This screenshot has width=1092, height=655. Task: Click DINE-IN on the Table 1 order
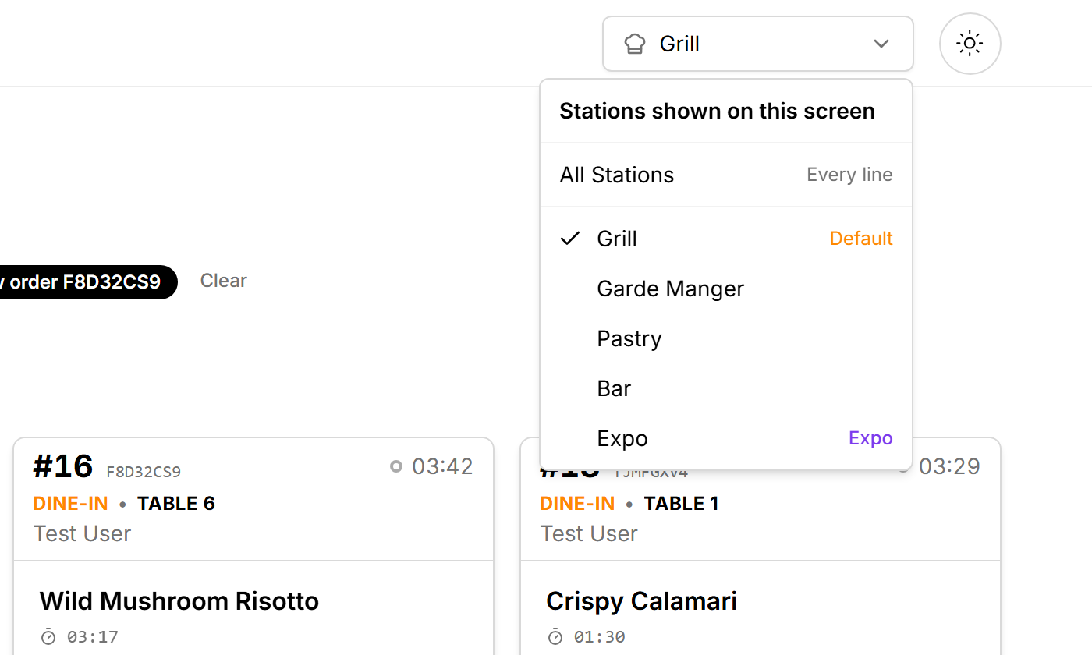tap(577, 504)
